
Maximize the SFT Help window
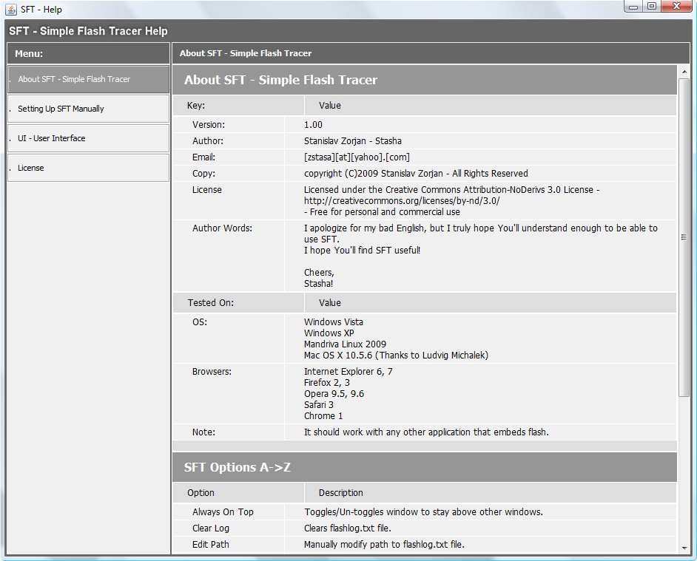click(652, 7)
